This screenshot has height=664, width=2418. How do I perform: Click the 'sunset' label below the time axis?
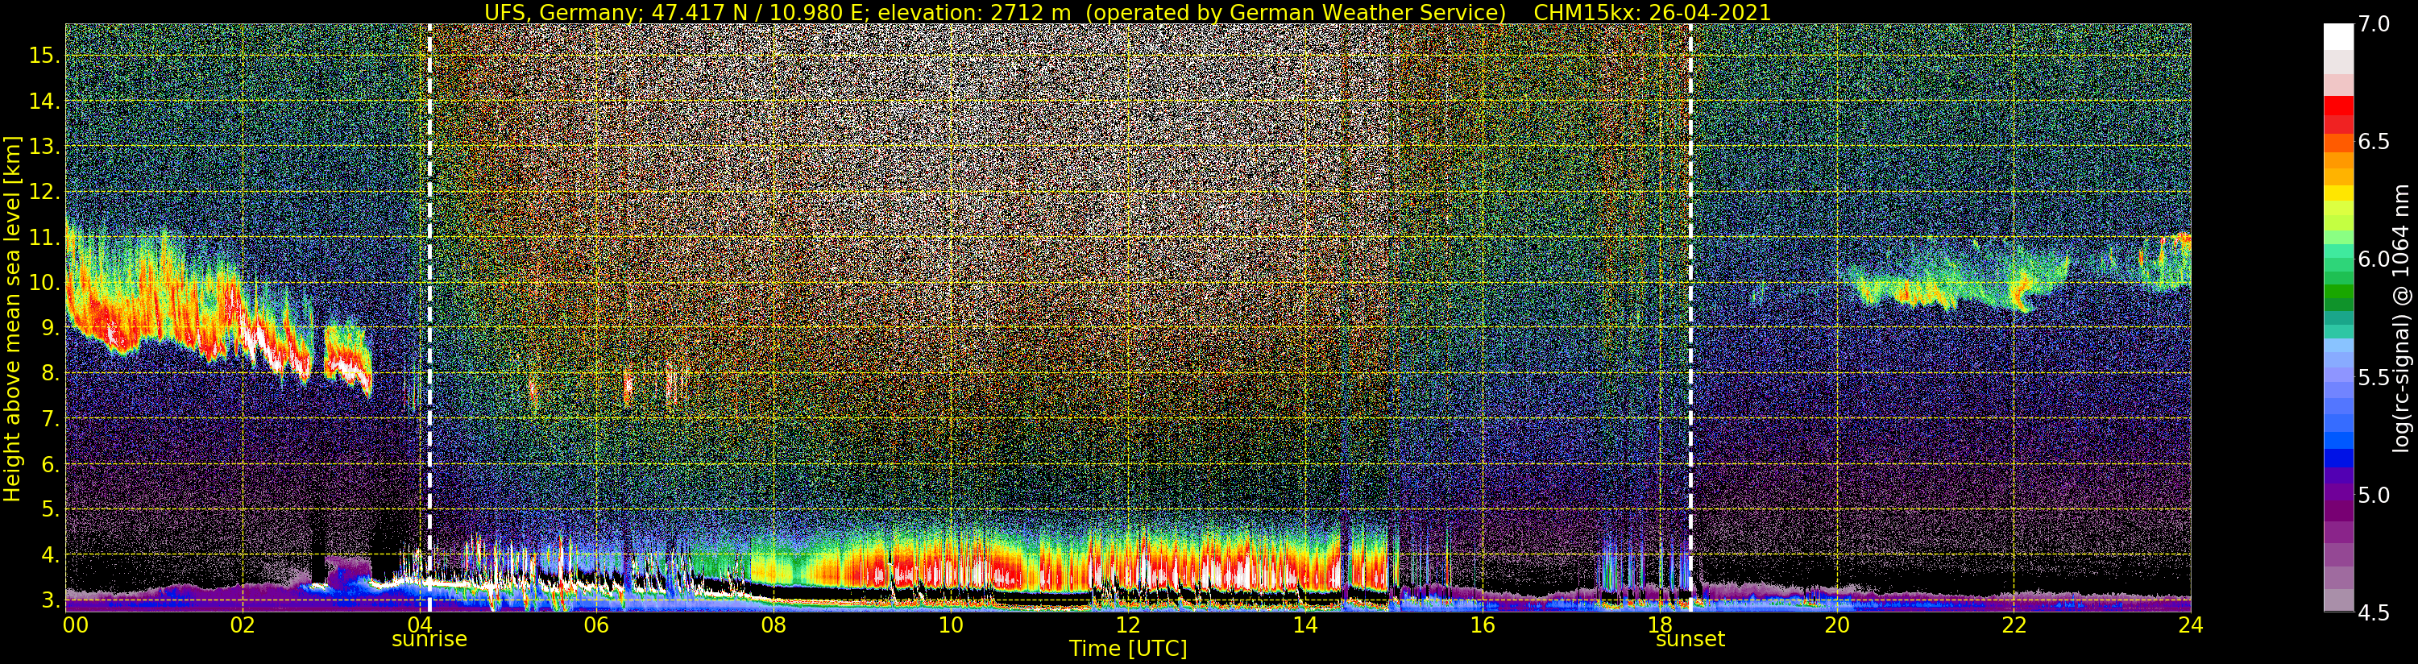(1690, 640)
